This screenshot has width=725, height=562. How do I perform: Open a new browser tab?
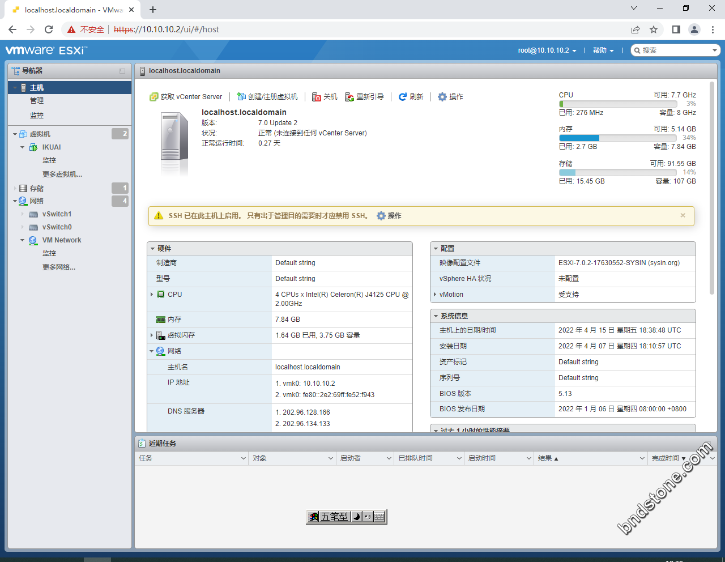coord(153,10)
